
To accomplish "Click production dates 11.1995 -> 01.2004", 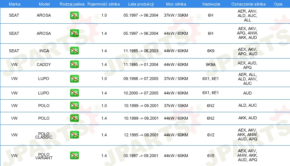I will click(x=141, y=64).
